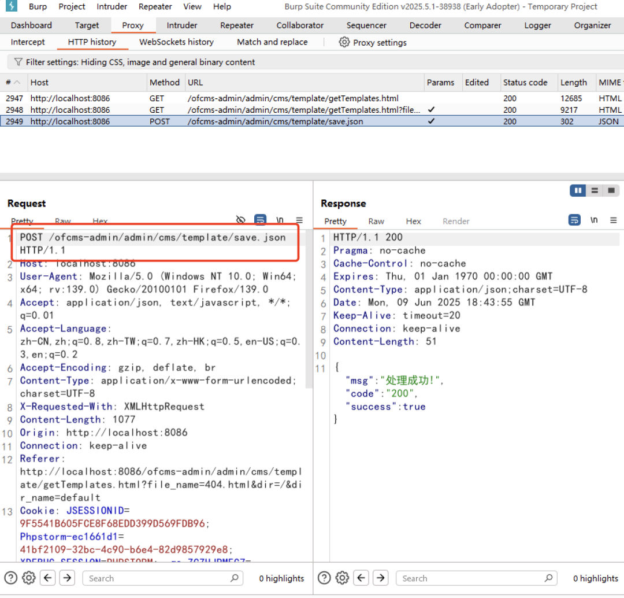This screenshot has width=624, height=598.
Task: Open search settings gear below Response panel
Action: 342,578
